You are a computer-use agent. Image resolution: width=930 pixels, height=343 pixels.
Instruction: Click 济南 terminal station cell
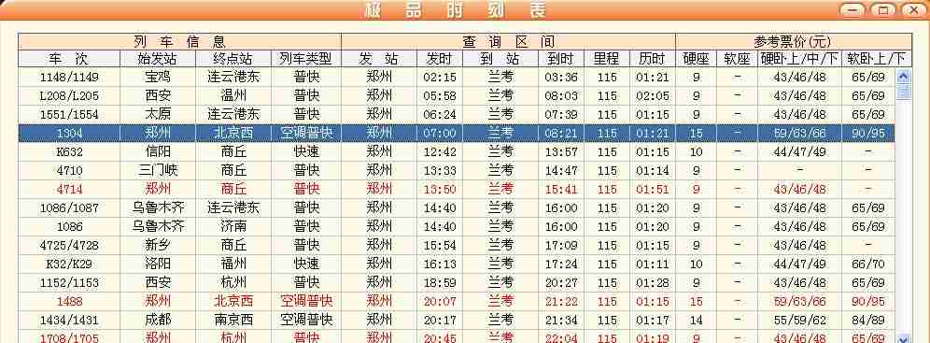tap(233, 227)
